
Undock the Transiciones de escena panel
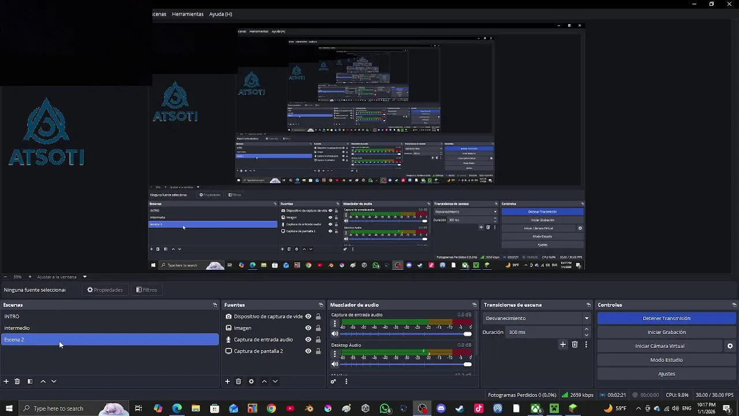click(588, 305)
